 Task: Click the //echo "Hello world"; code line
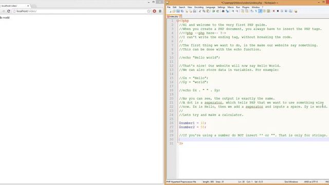point(199,58)
